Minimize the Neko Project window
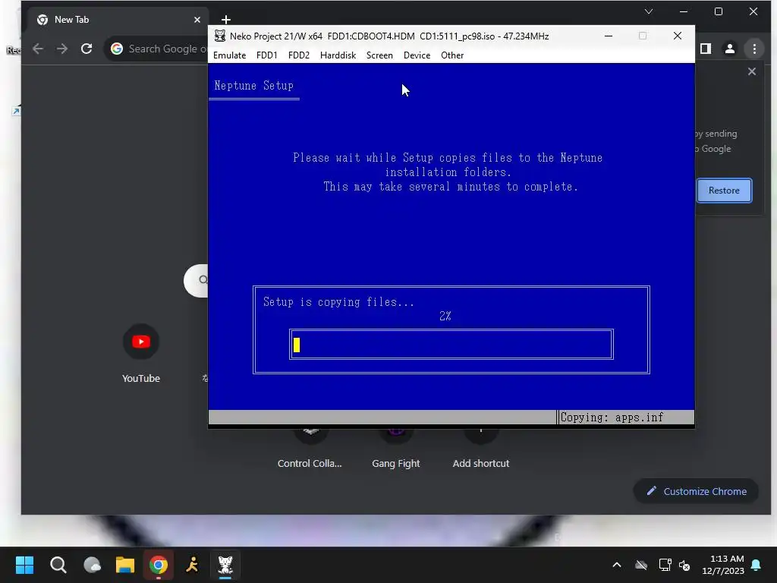 point(609,36)
